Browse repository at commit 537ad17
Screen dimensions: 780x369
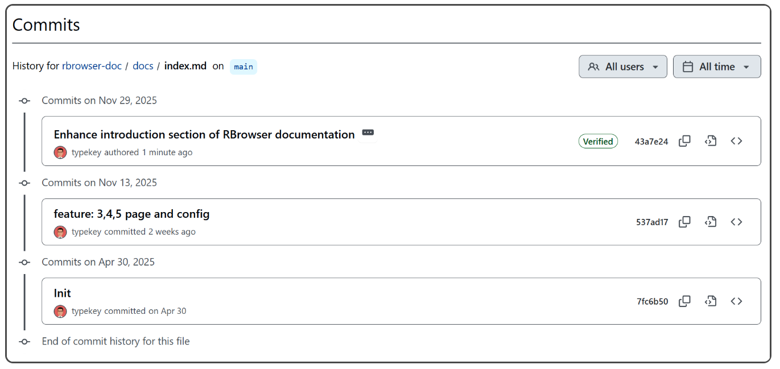(736, 222)
